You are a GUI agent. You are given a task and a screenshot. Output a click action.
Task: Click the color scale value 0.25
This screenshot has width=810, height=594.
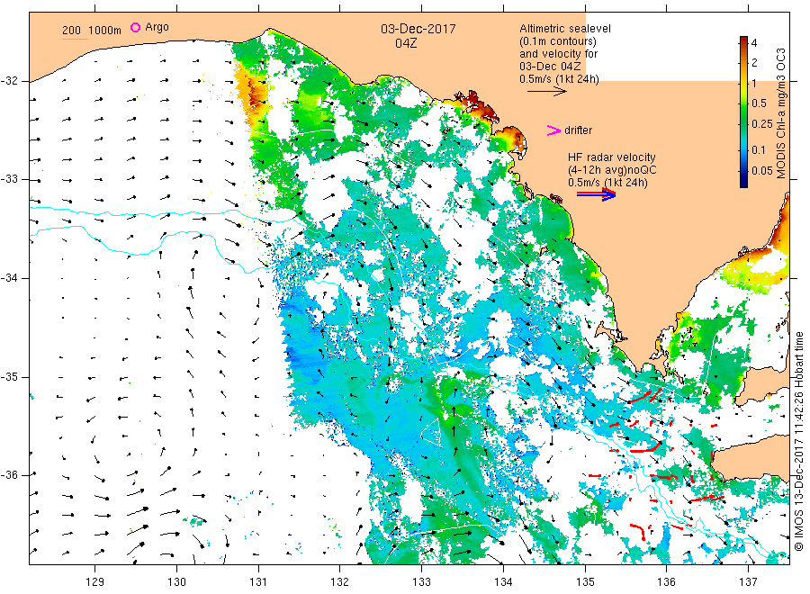(762, 124)
